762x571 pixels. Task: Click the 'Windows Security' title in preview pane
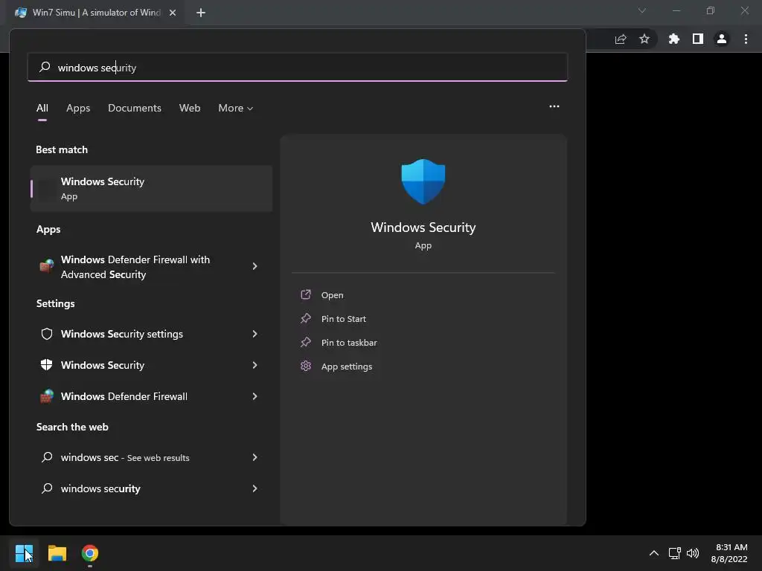click(423, 228)
